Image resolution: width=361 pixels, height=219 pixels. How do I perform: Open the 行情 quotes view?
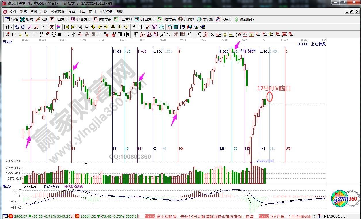pos(12,20)
